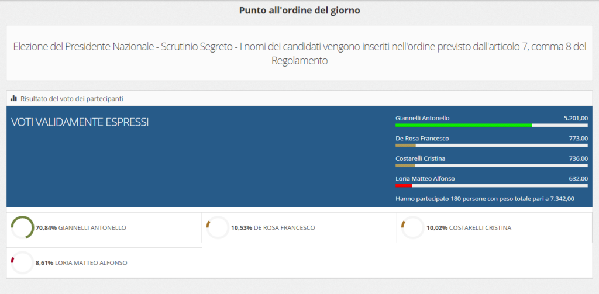Image resolution: width=599 pixels, height=294 pixels.
Task: Click the 'COSTARELLI CRISTINA' percentage label
Action: 469,228
